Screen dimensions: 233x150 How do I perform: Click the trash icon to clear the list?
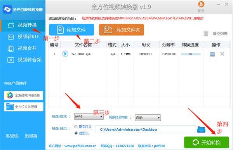pyautogui.click(x=206, y=34)
